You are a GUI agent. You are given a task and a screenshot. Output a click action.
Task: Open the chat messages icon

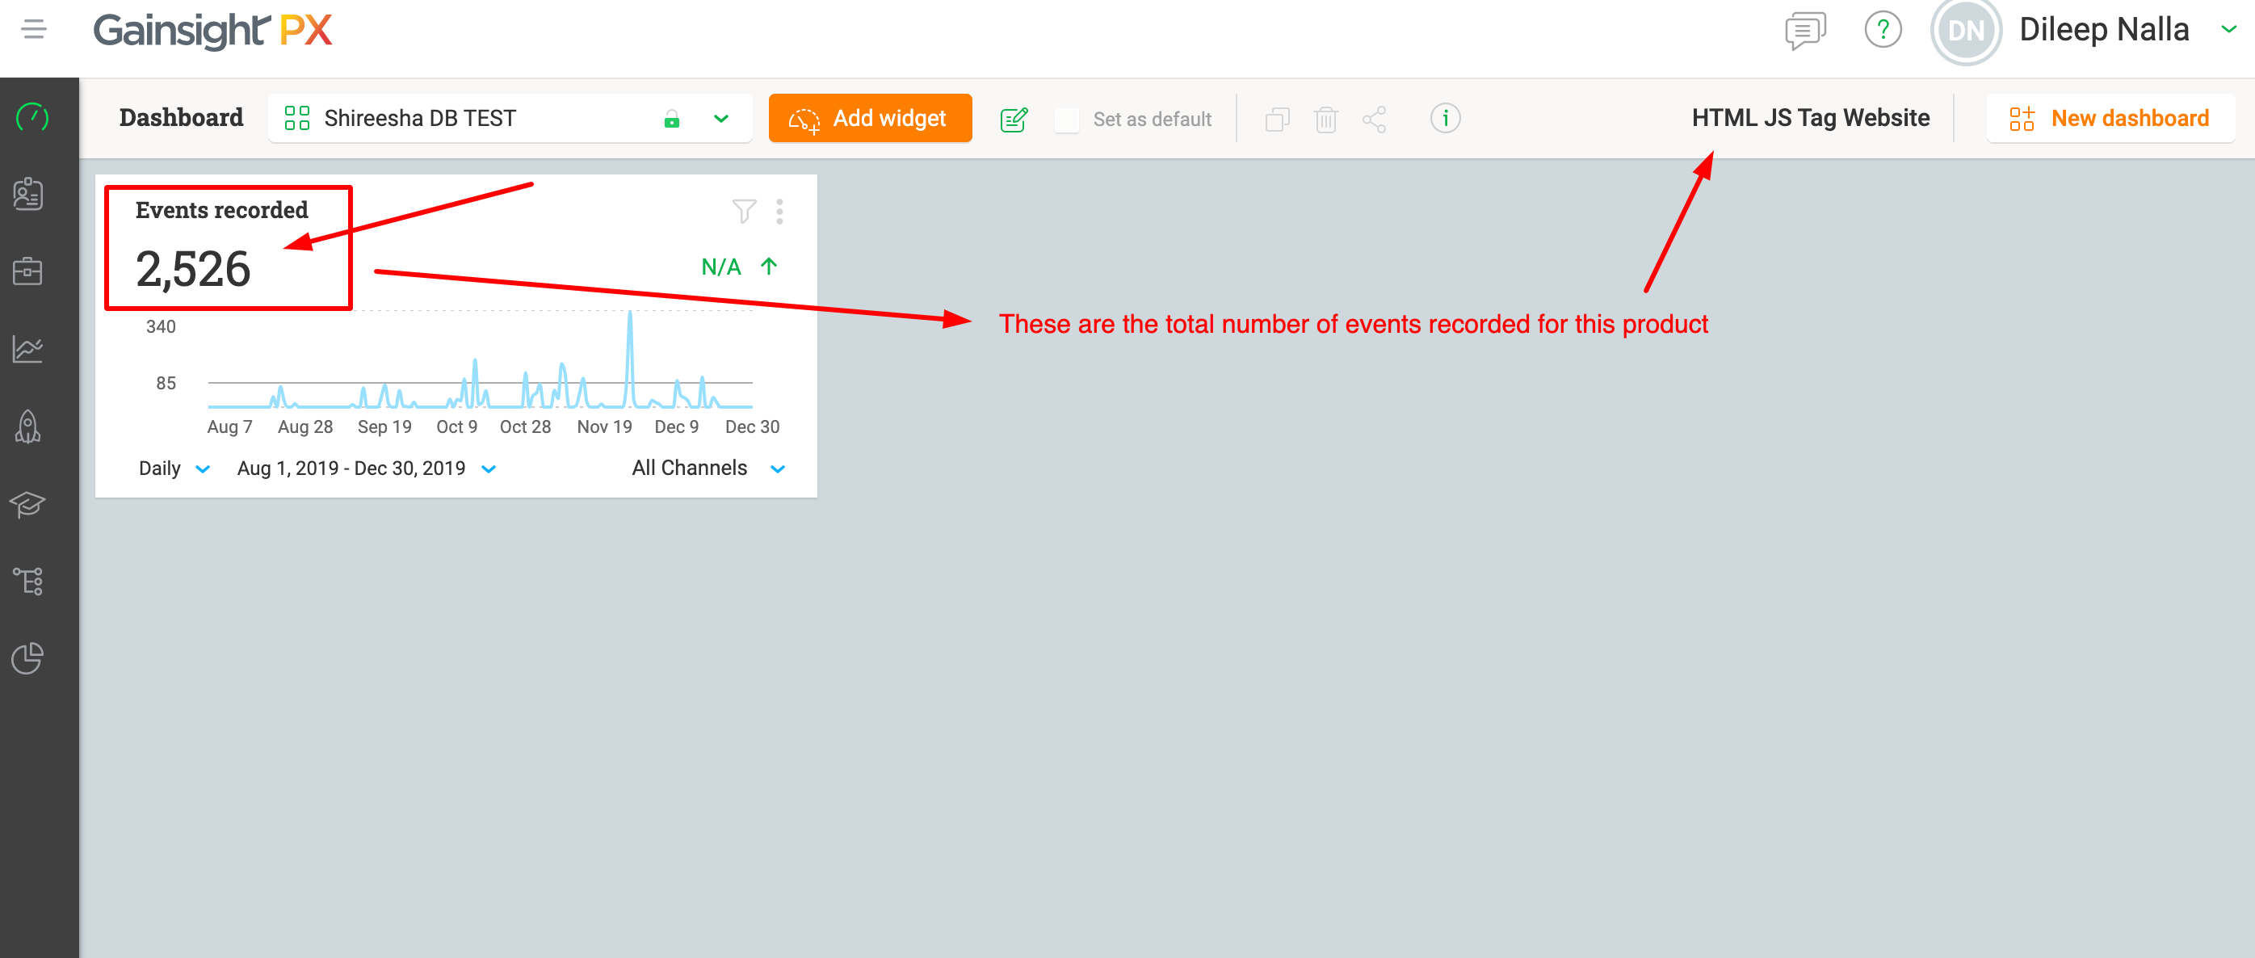point(1805,31)
